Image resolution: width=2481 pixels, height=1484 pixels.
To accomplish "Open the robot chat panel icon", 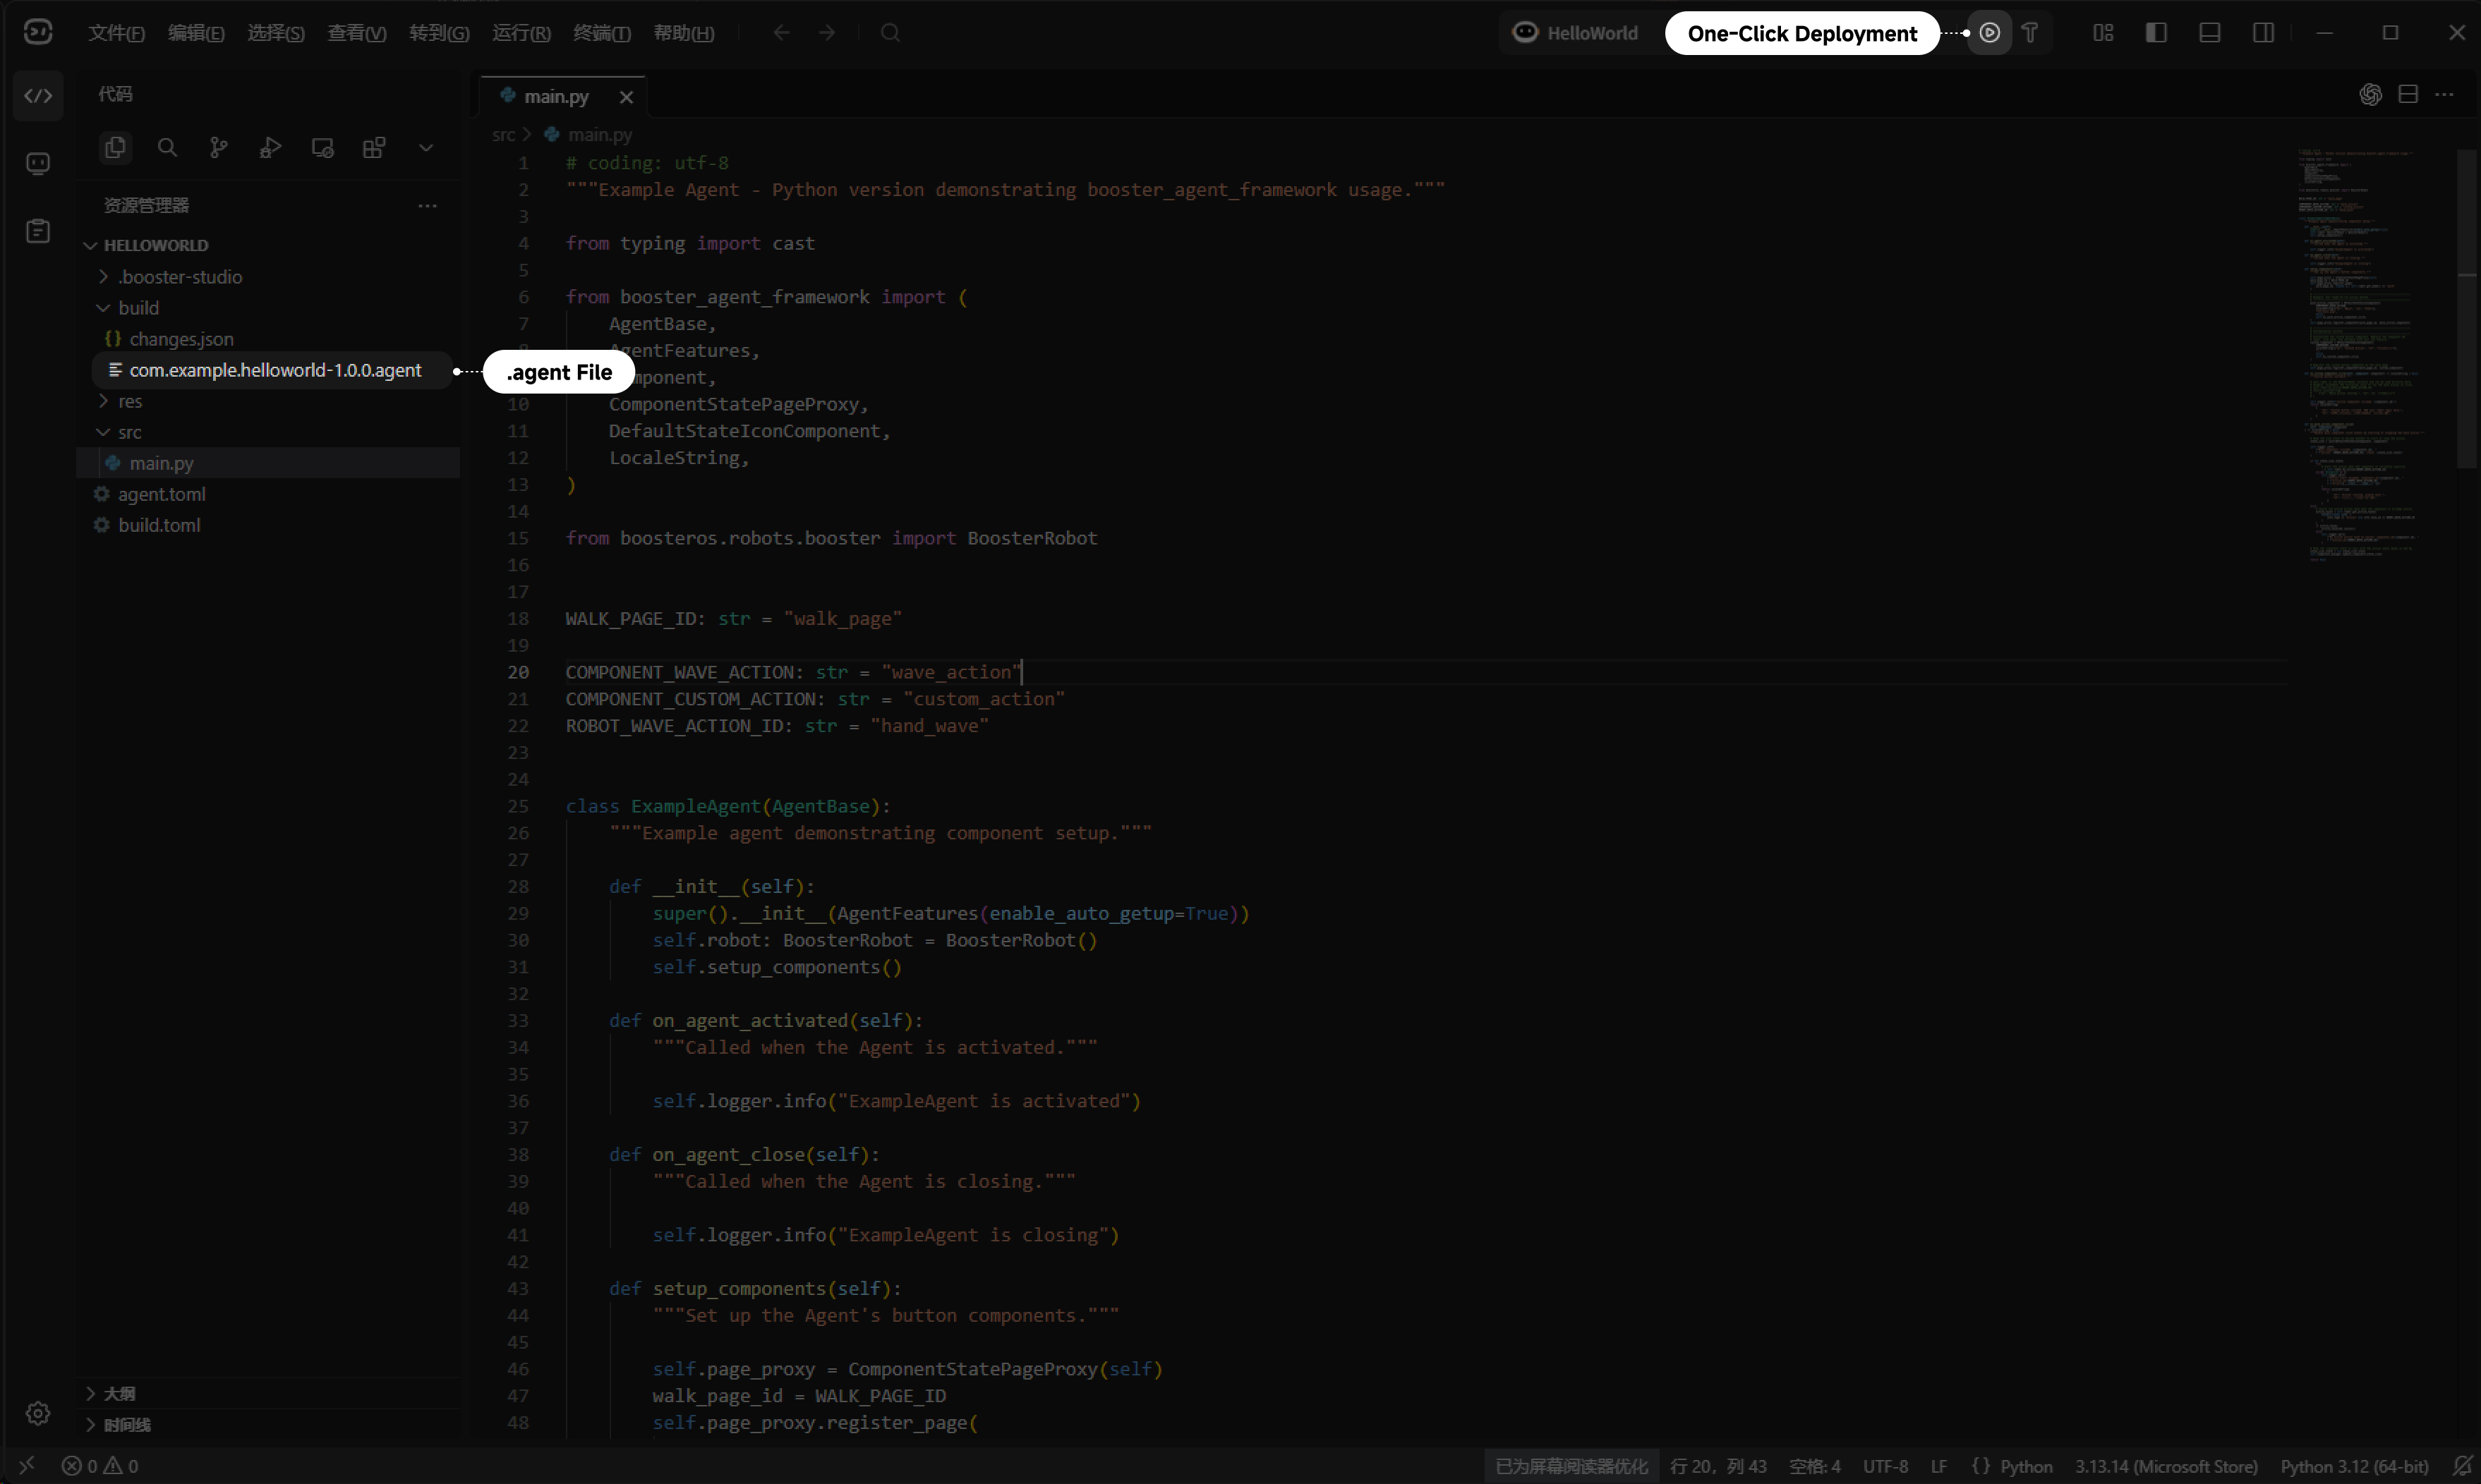I will tap(38, 164).
